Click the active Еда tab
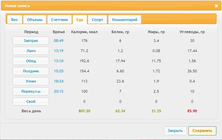The height and width of the screenshot is (140, 222). coord(80,20)
